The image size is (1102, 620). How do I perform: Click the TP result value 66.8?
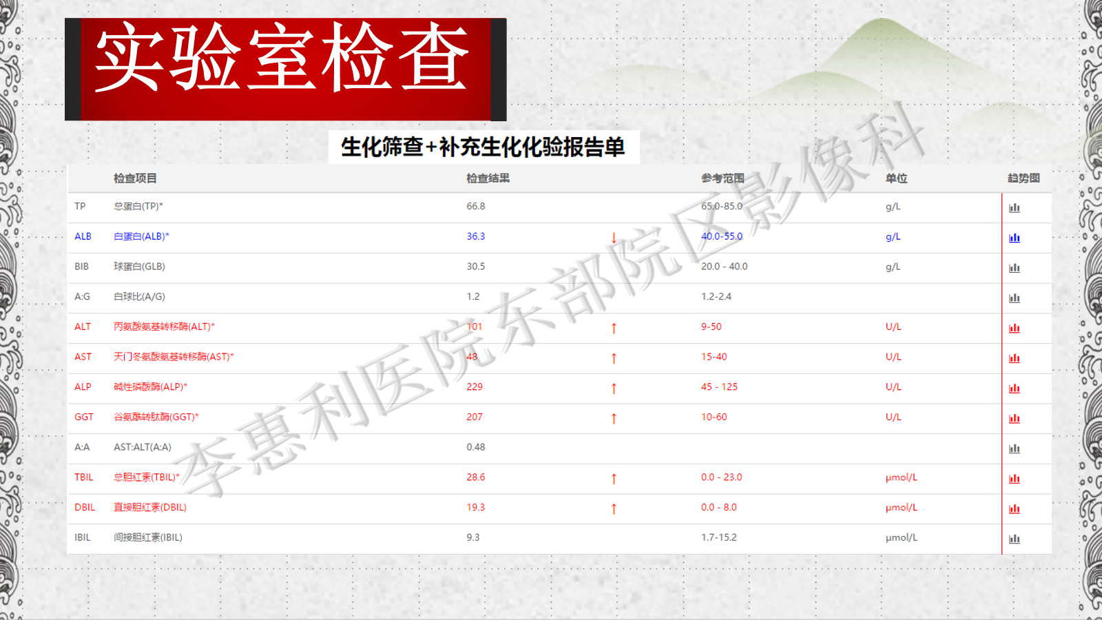(476, 206)
